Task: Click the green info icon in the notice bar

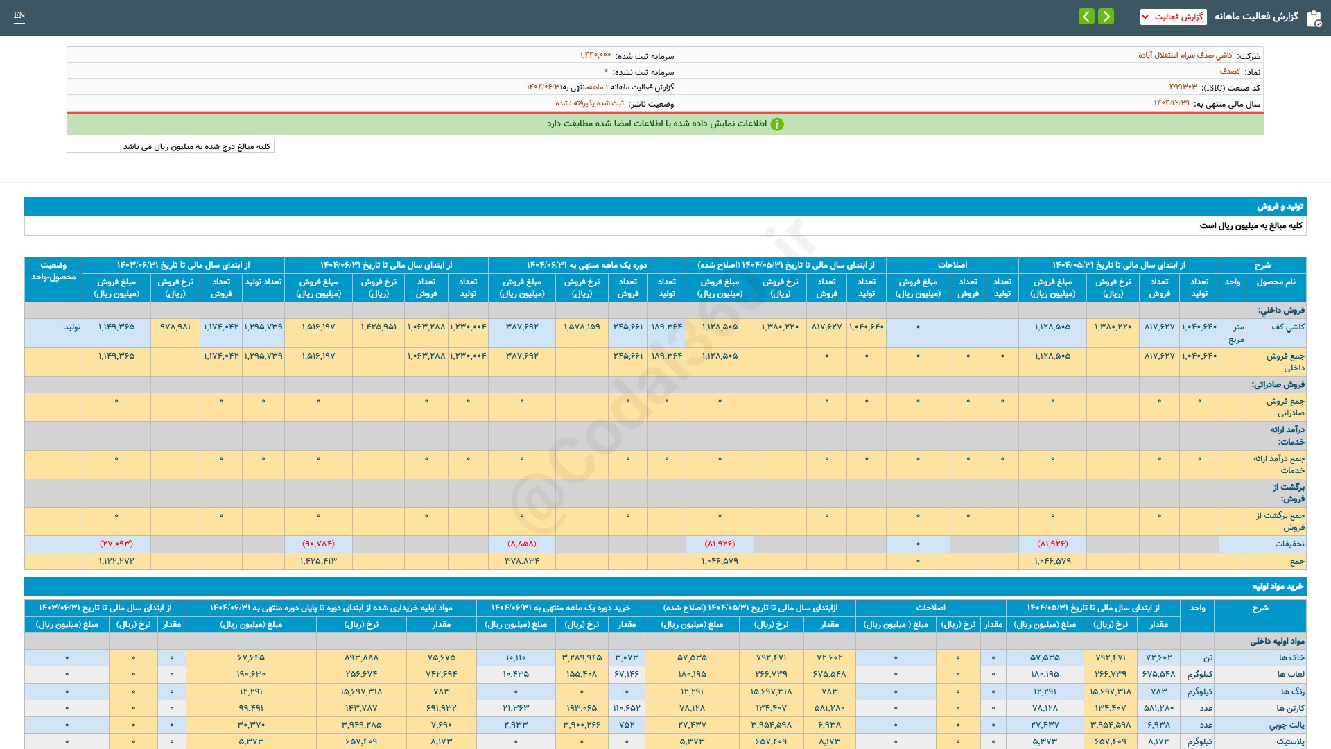Action: point(777,124)
